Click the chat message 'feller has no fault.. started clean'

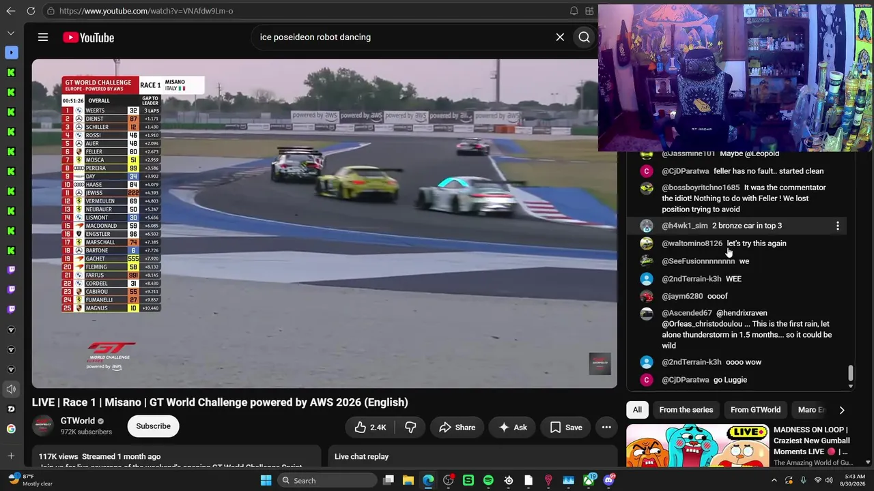click(769, 171)
